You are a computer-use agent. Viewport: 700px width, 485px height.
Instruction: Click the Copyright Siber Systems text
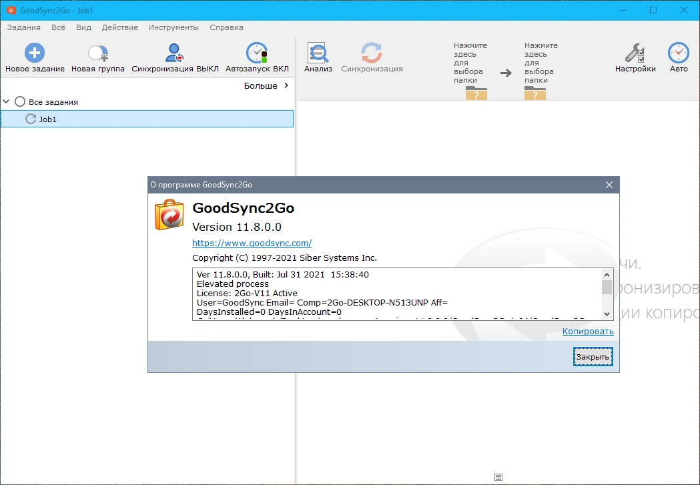click(x=284, y=258)
